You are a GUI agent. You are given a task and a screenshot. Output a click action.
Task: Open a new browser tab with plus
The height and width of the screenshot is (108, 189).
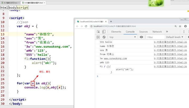(x=111, y=22)
